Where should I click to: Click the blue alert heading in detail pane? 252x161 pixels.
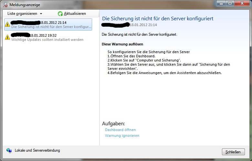[x=158, y=19]
